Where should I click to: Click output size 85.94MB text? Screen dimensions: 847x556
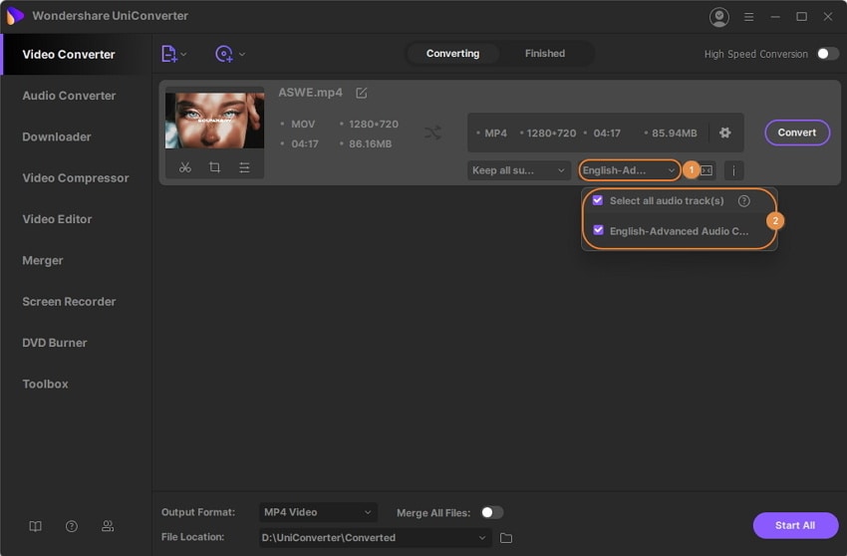coord(675,133)
